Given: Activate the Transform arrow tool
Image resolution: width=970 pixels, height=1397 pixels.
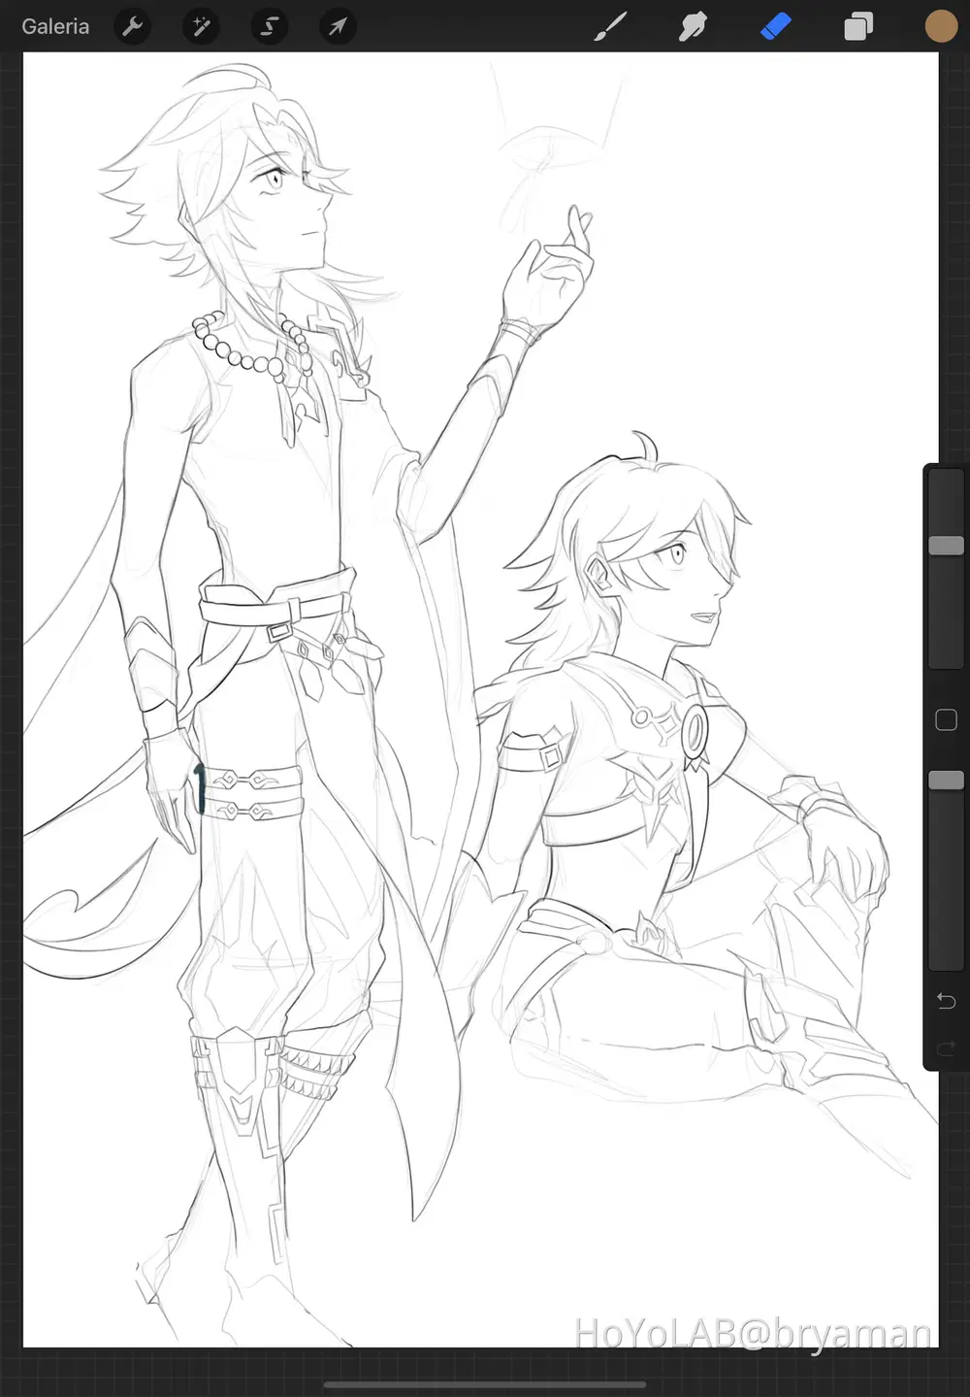Looking at the screenshot, I should 337,26.
